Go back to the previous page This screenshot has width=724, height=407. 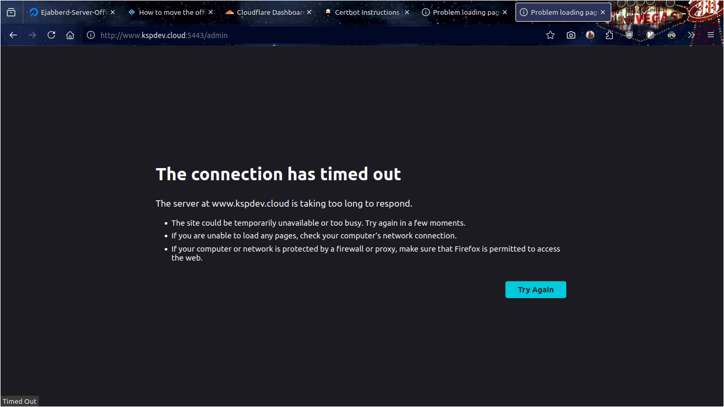pos(13,35)
